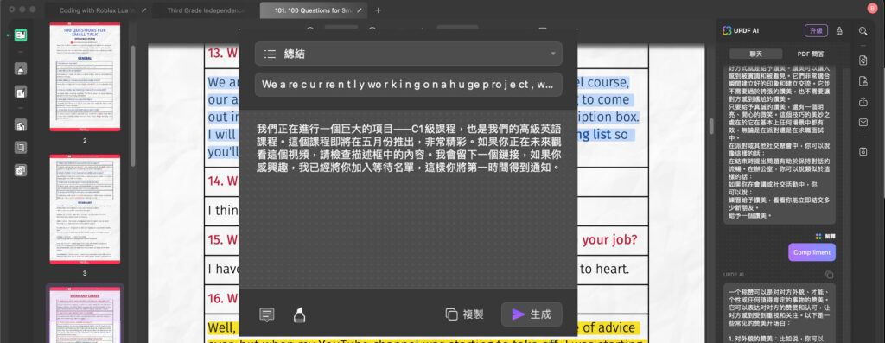Image resolution: width=885 pixels, height=343 pixels.
Task: Click the highlighter icon in the summary popup
Action: click(300, 314)
